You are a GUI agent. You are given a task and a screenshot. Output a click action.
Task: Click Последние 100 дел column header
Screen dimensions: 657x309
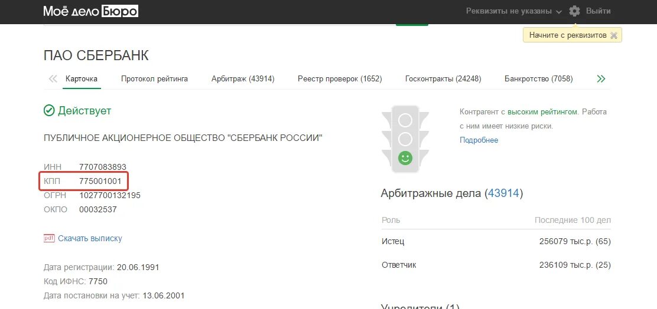pos(573,220)
